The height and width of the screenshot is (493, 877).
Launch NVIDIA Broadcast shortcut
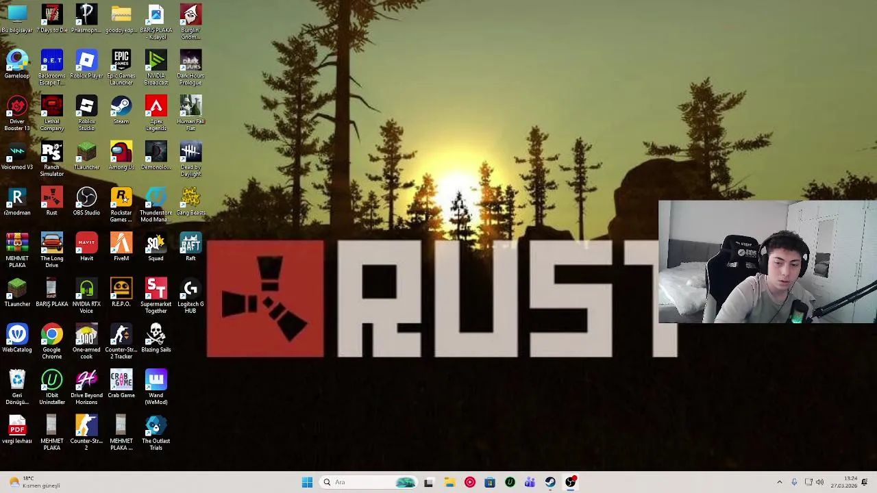pos(156,68)
